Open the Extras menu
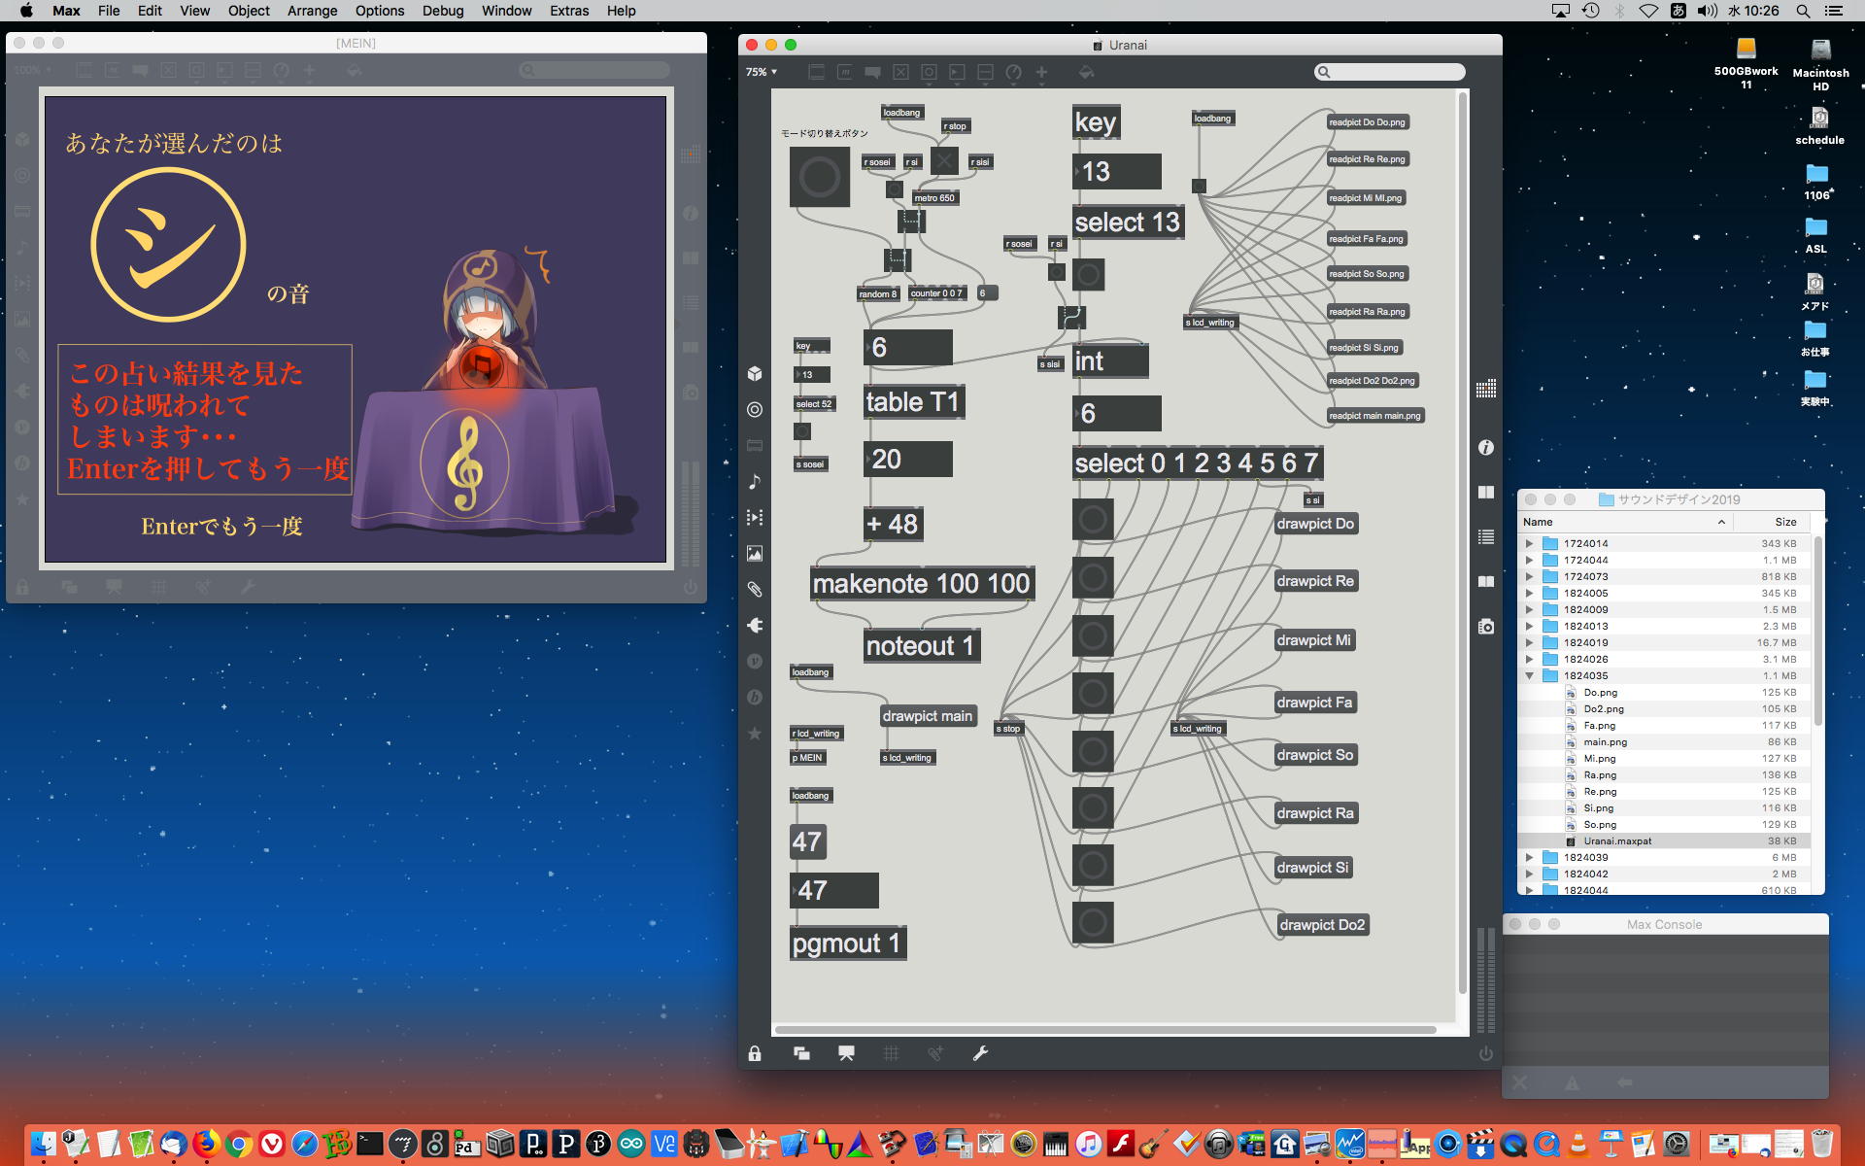This screenshot has width=1865, height=1166. [568, 11]
